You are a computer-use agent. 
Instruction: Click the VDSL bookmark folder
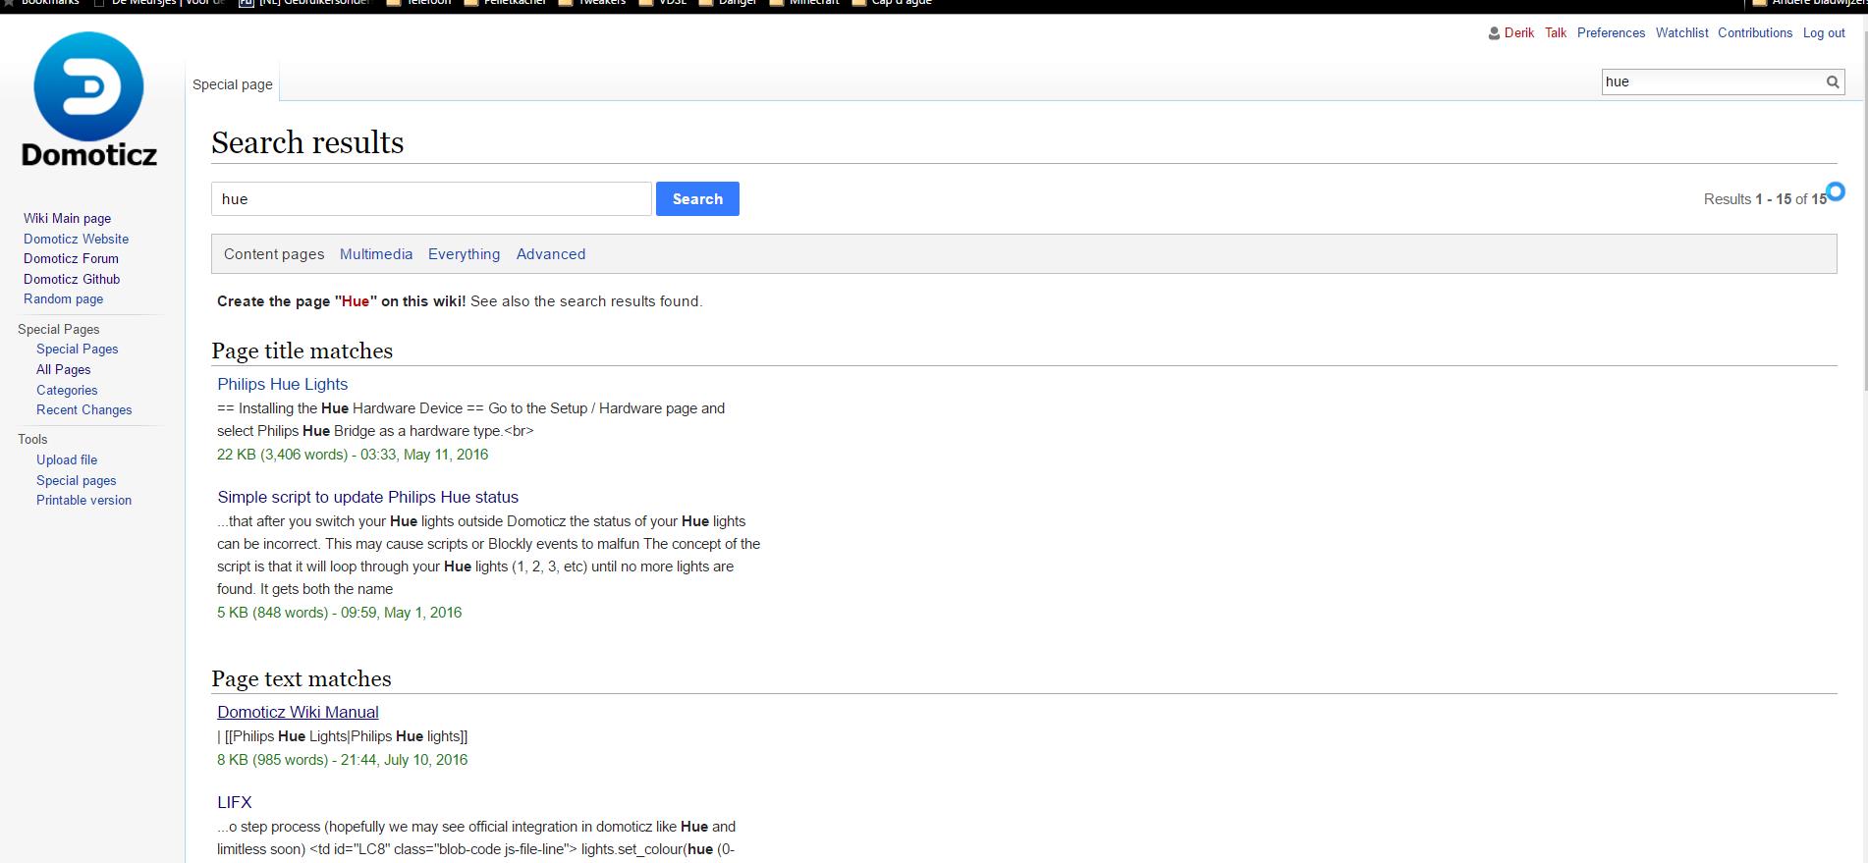coord(663,3)
